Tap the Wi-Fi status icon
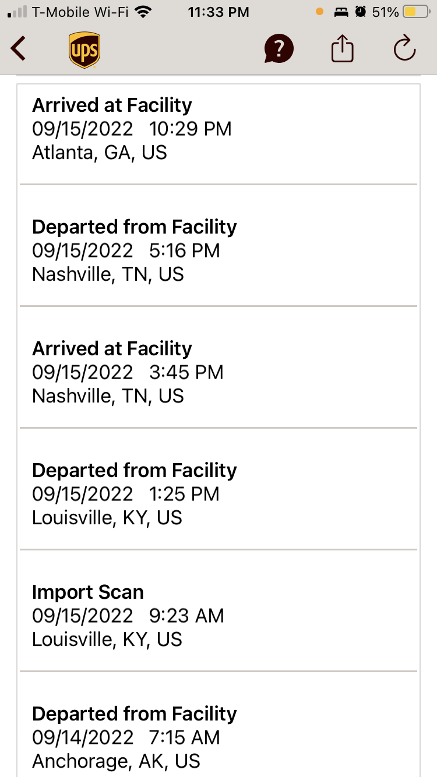The image size is (437, 777). click(x=142, y=12)
